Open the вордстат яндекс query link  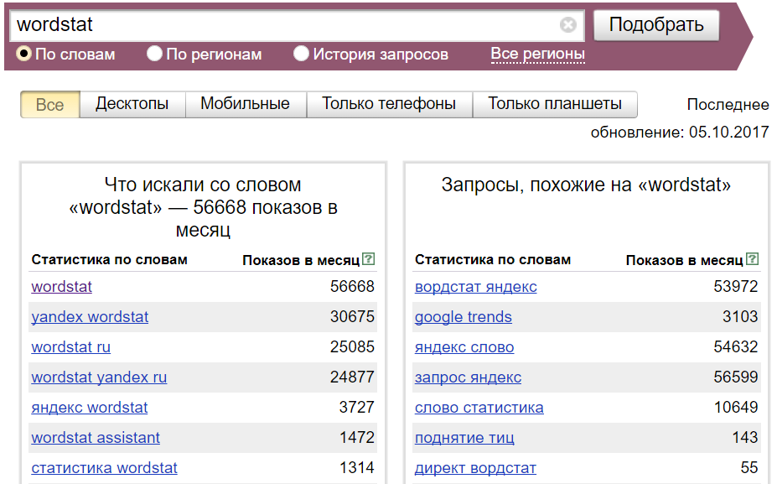[x=476, y=287]
